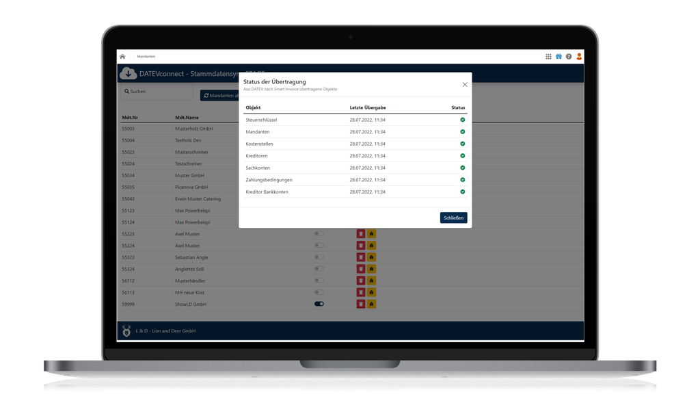Click yellow status icon for MH neue Kost

[371, 292]
